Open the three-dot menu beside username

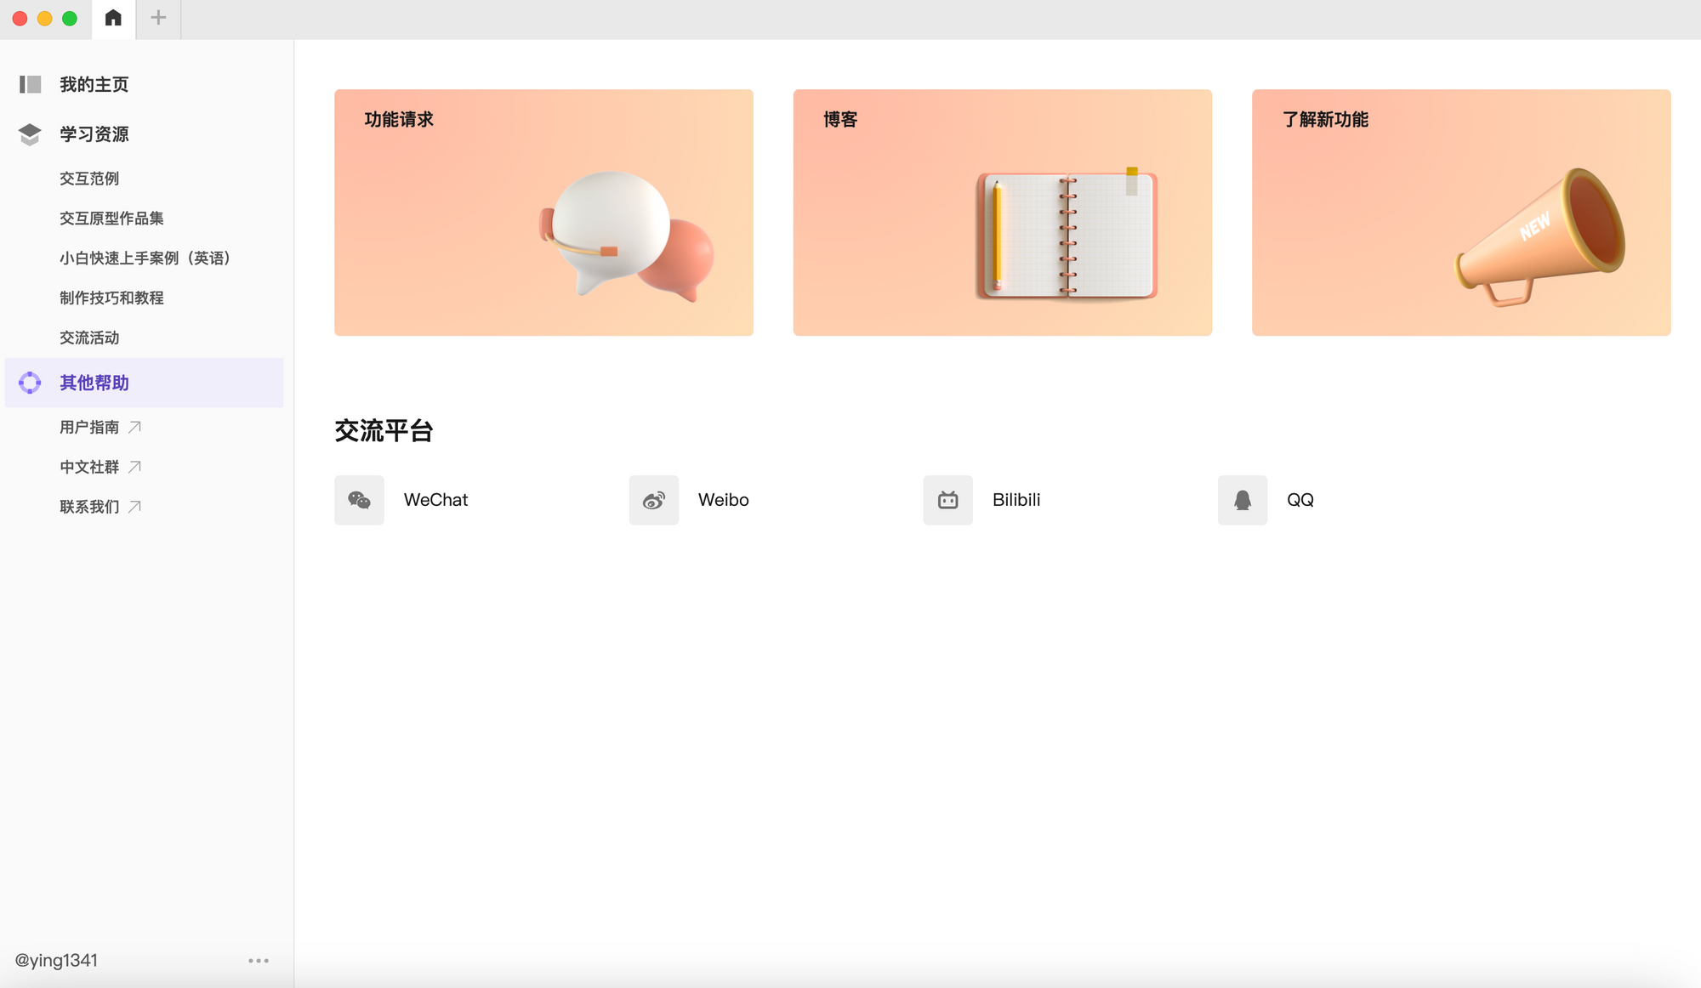click(258, 961)
